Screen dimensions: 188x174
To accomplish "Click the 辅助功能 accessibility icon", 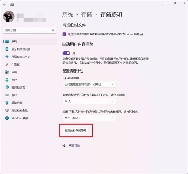I will (7, 103).
